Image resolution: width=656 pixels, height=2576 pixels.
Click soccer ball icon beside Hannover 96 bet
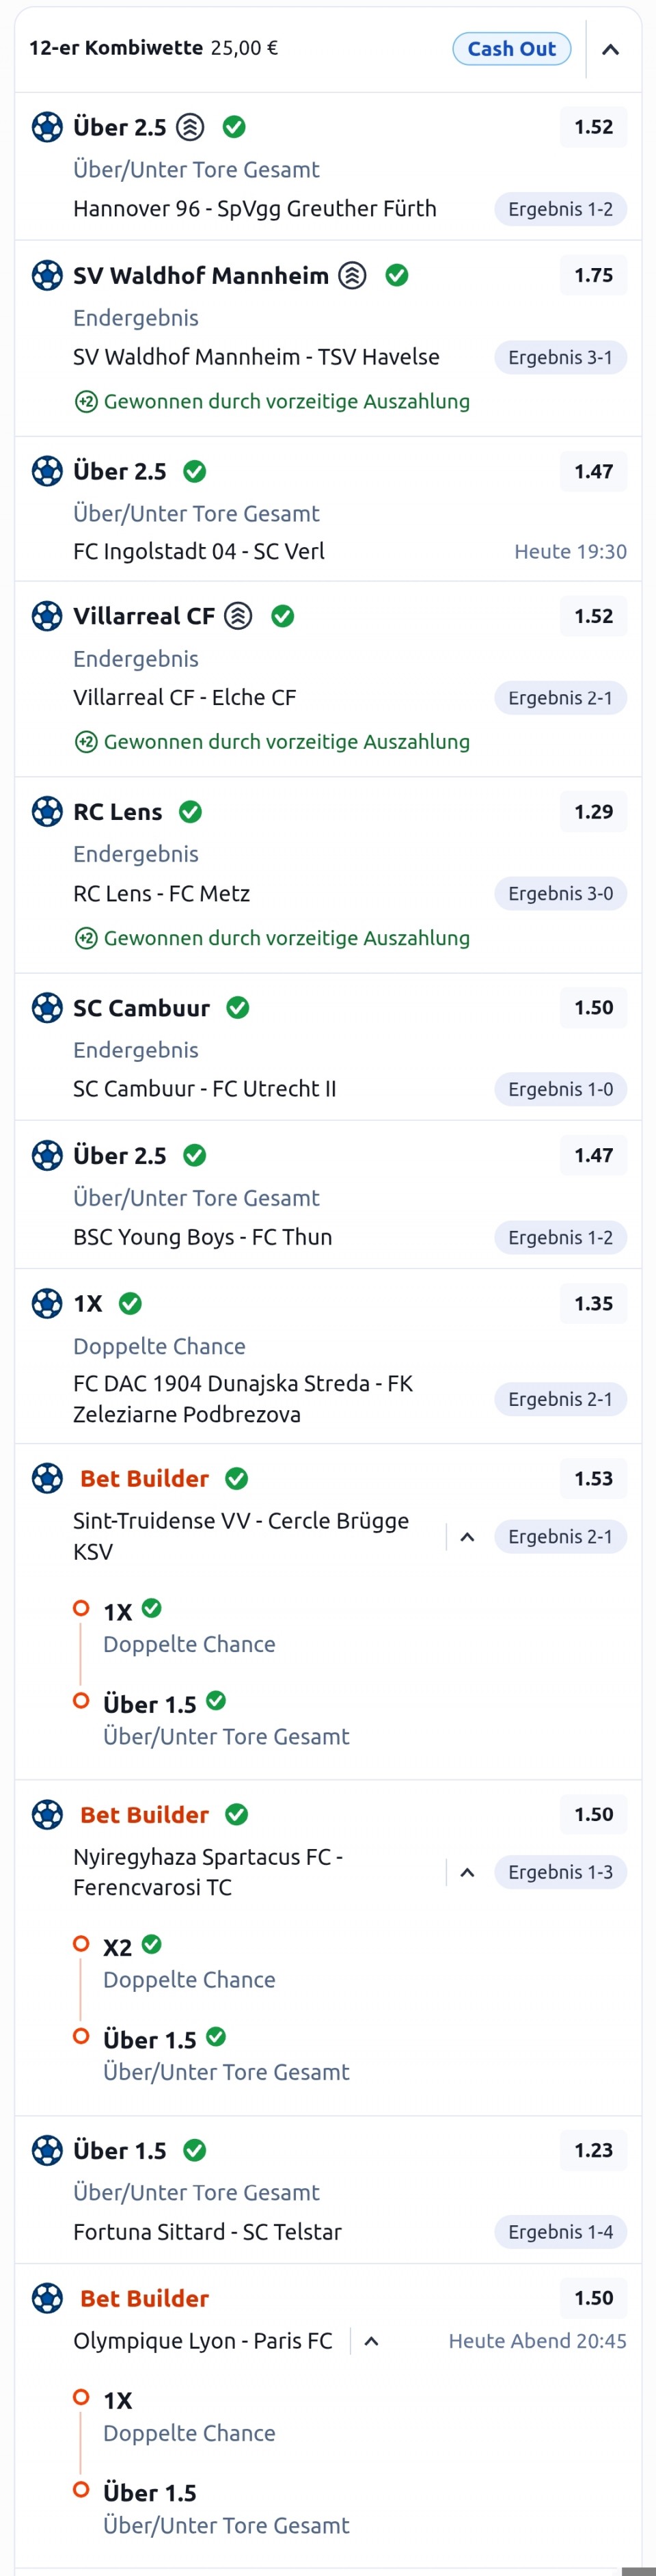47,128
